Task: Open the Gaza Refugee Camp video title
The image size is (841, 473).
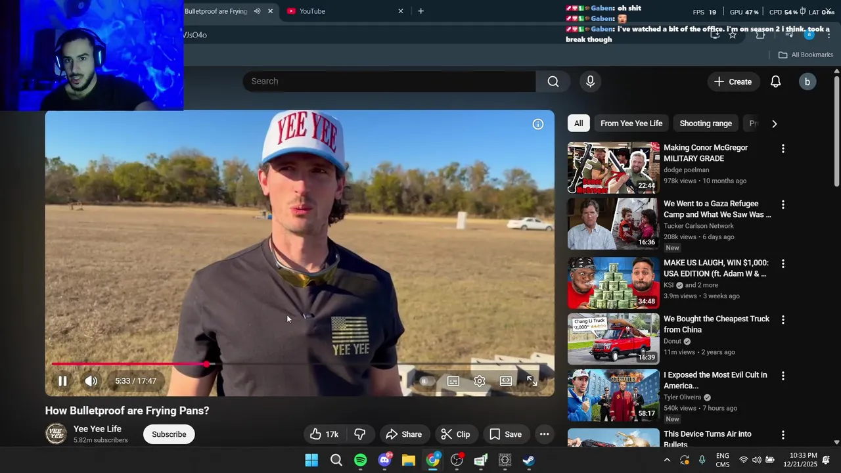Action: pyautogui.click(x=717, y=209)
